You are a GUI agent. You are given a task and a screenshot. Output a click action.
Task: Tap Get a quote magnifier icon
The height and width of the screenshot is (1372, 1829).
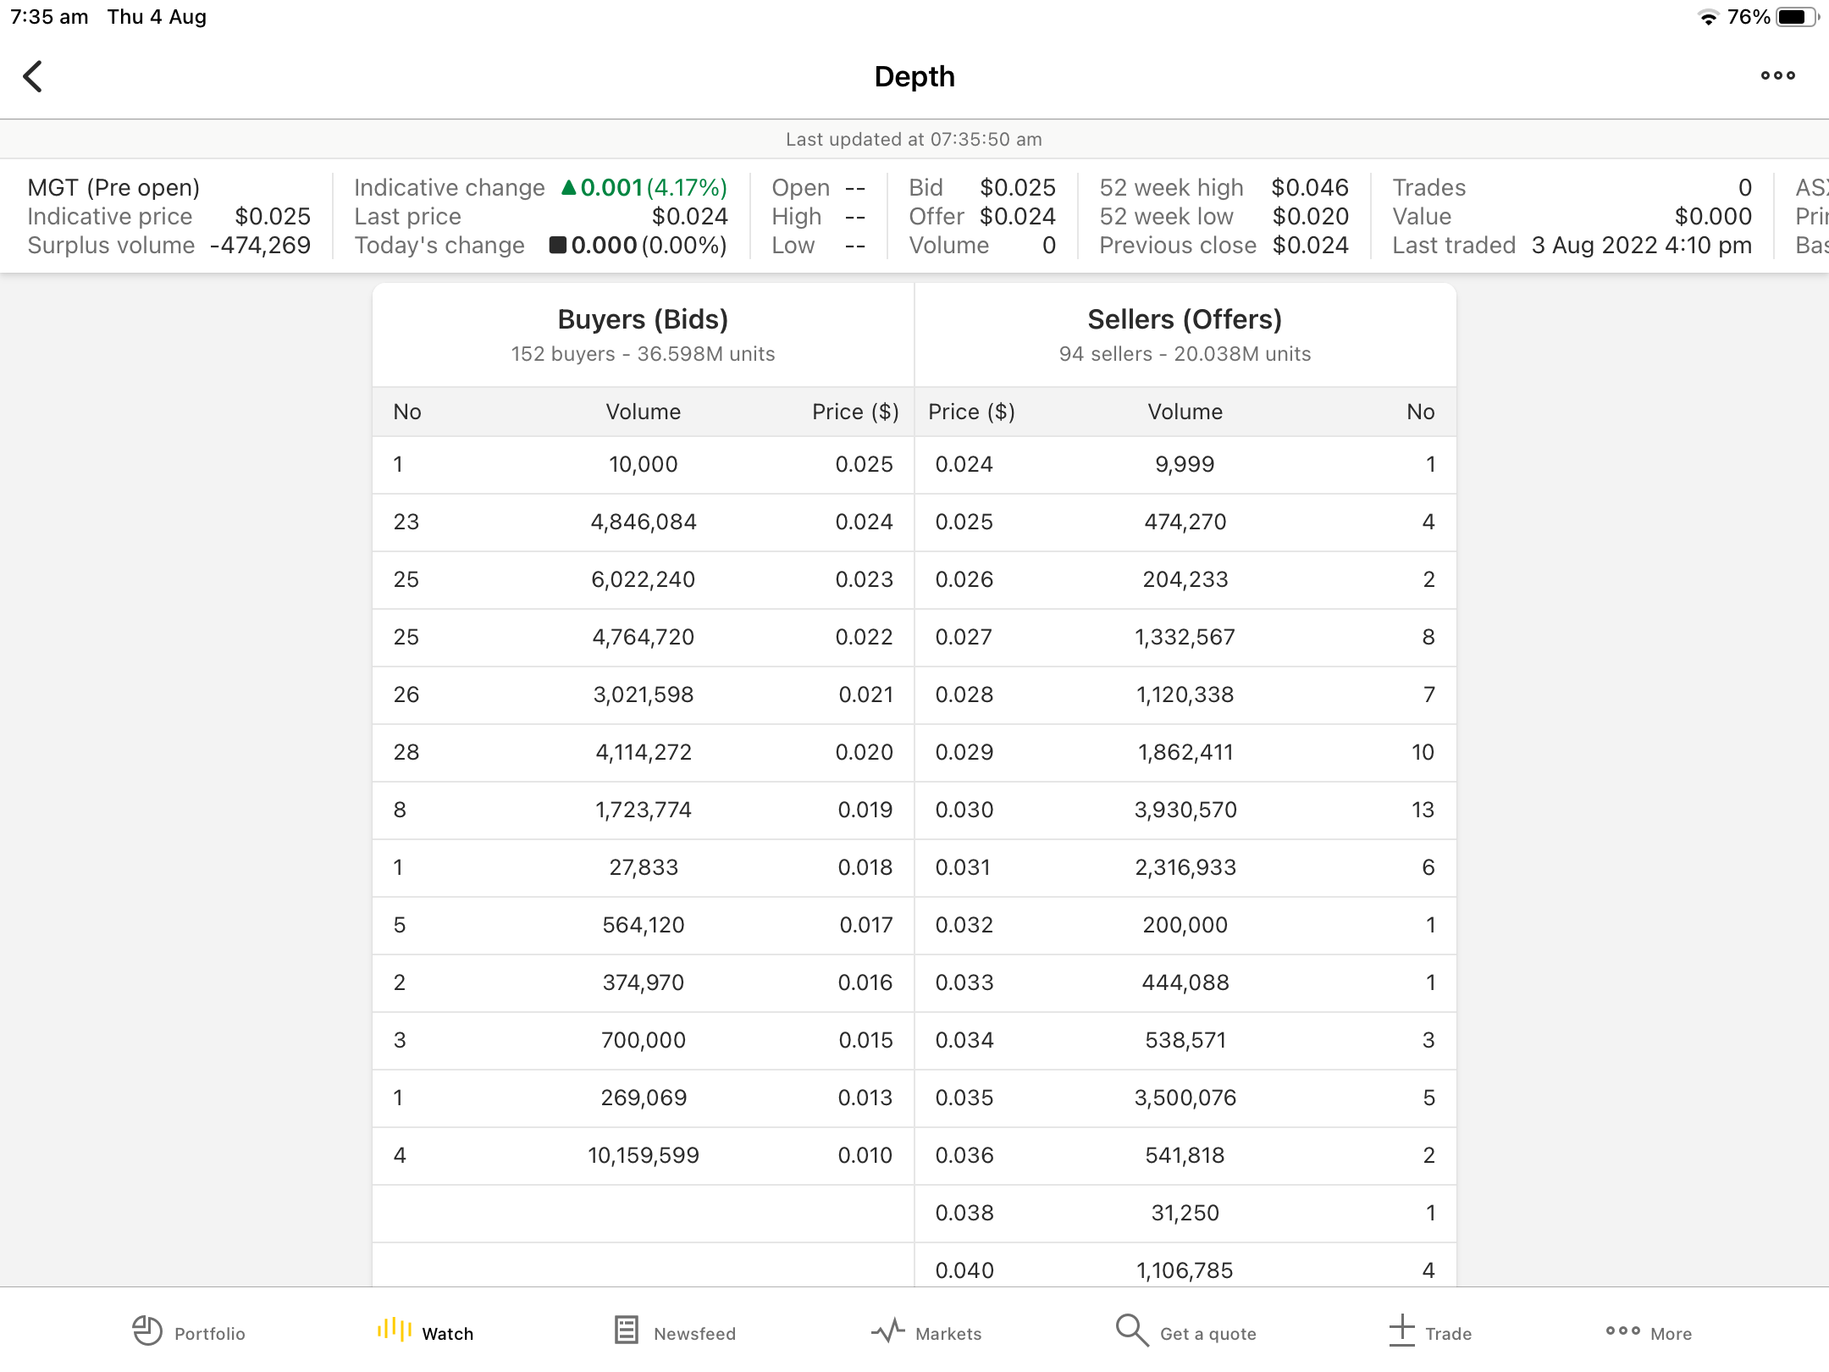pos(1131,1331)
